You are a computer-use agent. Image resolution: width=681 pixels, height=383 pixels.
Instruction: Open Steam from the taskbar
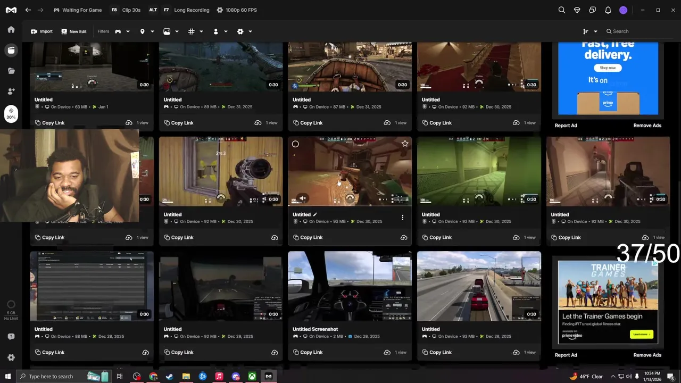point(170,376)
